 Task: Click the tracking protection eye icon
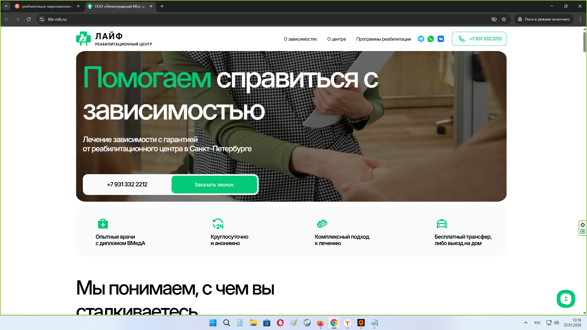click(494, 19)
